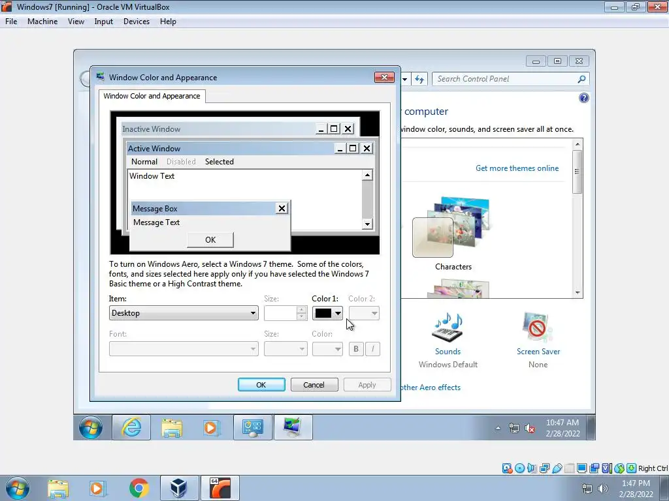Click the Window Color and Appearance taskbar icon in guest
Viewport: 669px width, 501px height.
[293, 427]
